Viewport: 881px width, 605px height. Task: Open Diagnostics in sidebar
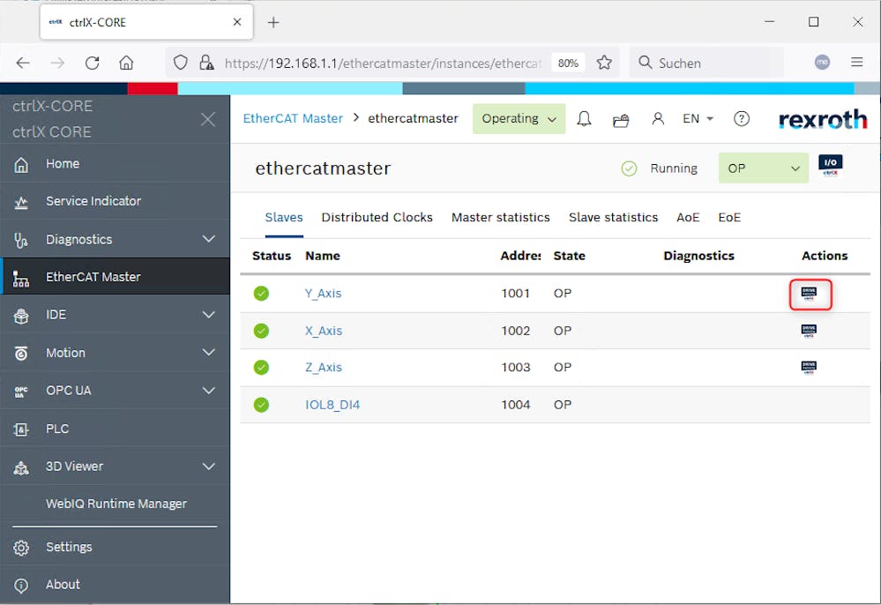(x=115, y=239)
